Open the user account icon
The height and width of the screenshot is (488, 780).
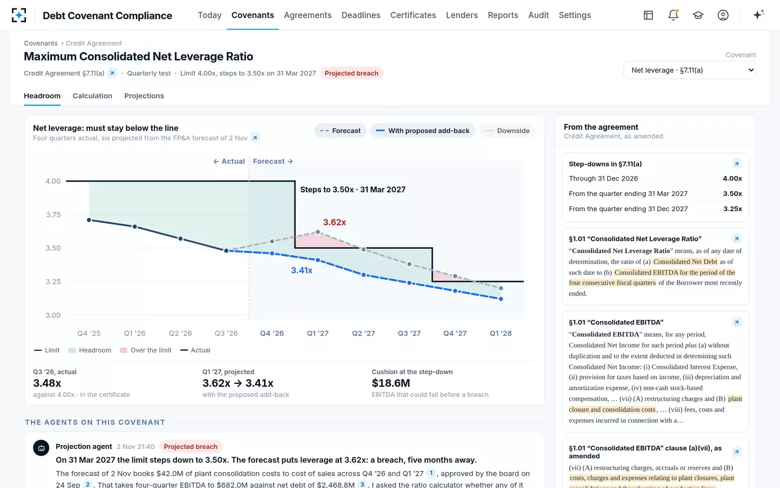pos(723,15)
